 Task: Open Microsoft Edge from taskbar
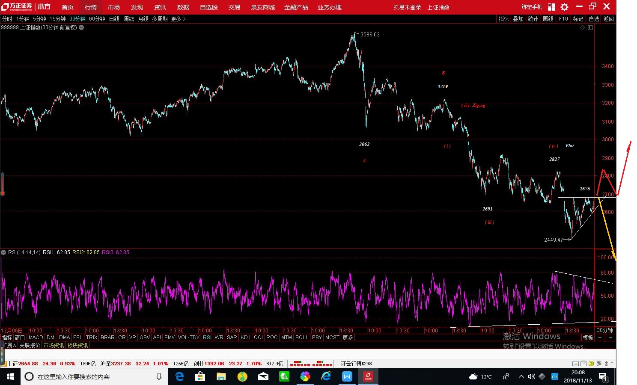179,376
